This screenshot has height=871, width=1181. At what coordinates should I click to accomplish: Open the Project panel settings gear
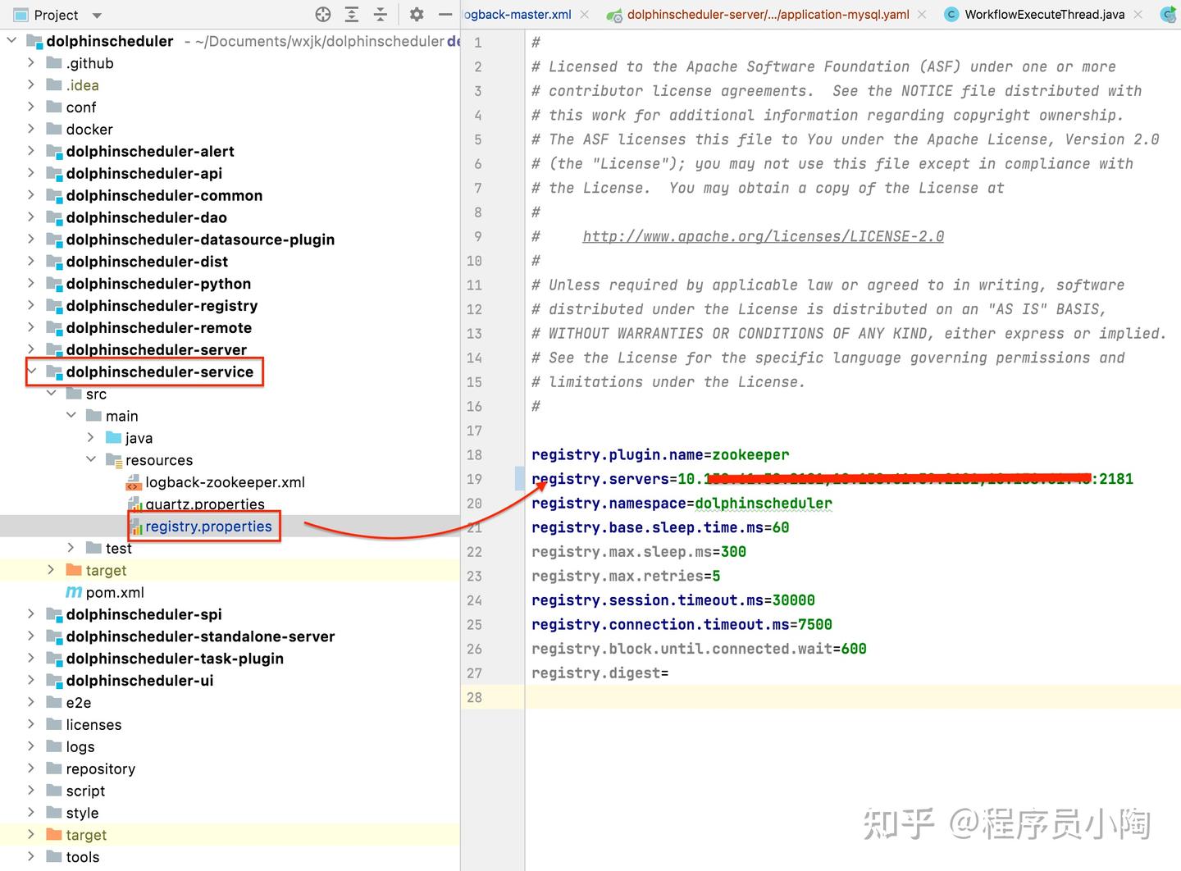(417, 14)
